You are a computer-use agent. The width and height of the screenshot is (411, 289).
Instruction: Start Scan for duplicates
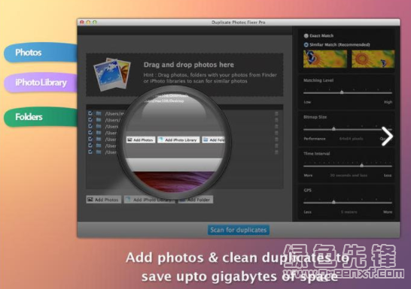[239, 230]
